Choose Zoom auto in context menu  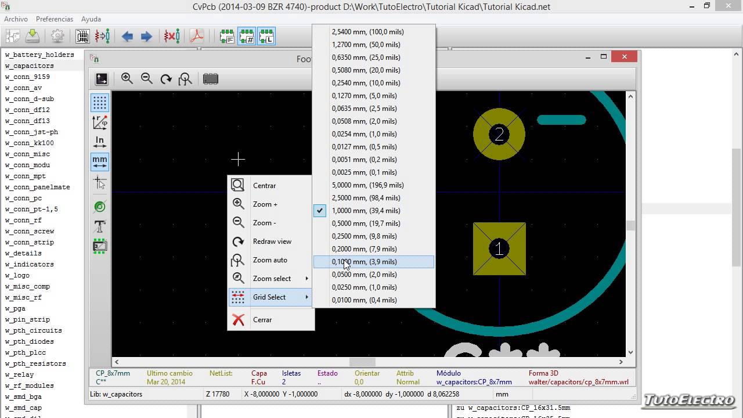tap(270, 260)
